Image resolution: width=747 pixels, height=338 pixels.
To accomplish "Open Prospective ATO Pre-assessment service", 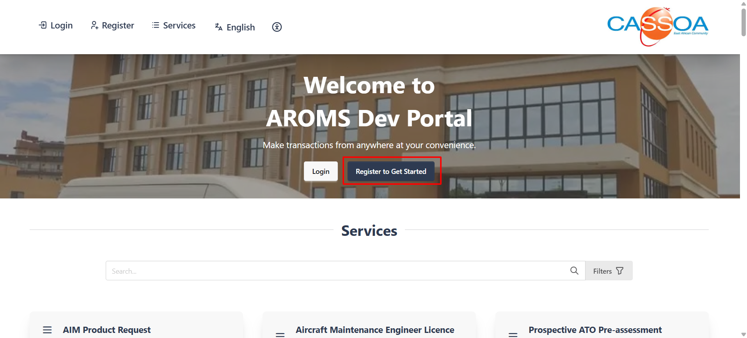I will coord(595,330).
